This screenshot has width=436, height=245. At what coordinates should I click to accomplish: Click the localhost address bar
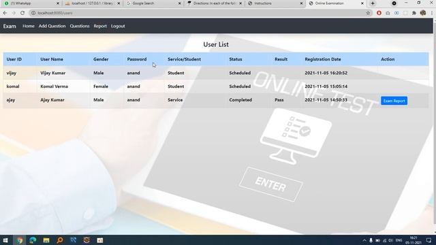click(x=200, y=13)
